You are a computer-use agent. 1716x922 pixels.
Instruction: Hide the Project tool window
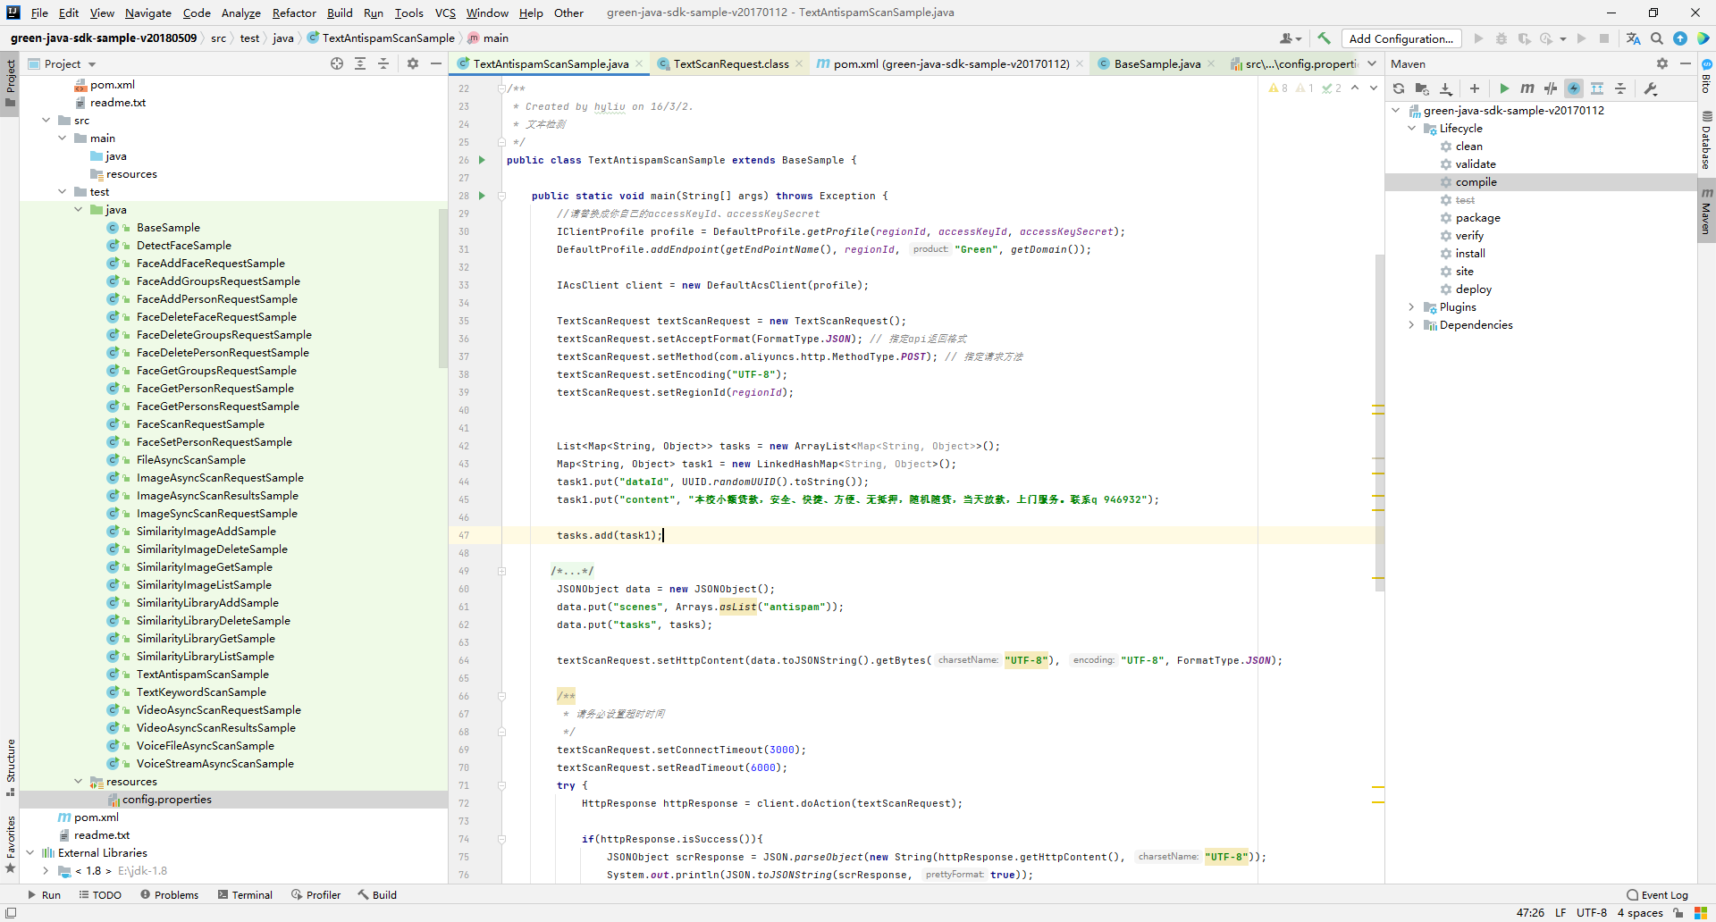pos(436,63)
